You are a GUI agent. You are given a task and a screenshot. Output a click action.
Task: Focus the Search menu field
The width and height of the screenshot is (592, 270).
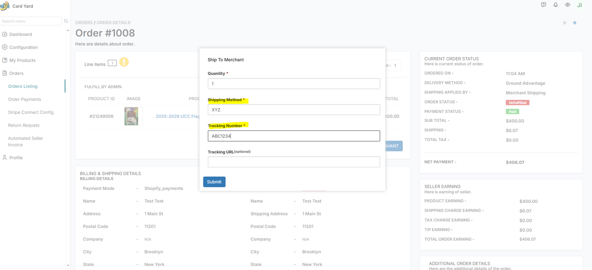point(31,21)
